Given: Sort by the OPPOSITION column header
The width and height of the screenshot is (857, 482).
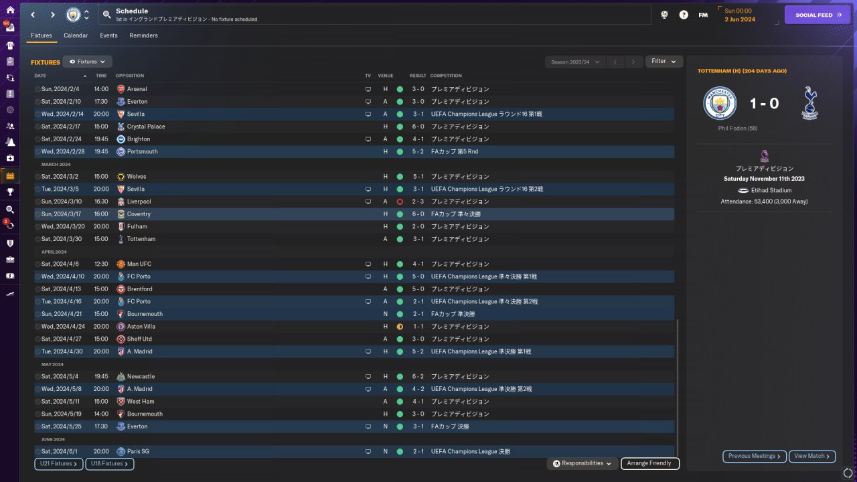Looking at the screenshot, I should (x=129, y=76).
